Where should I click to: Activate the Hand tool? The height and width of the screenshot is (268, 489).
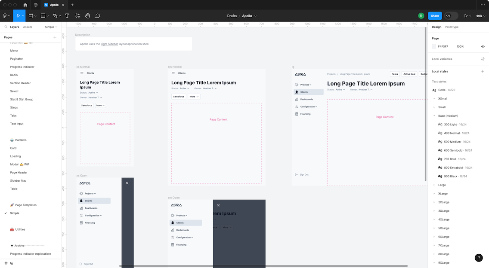[x=88, y=16]
